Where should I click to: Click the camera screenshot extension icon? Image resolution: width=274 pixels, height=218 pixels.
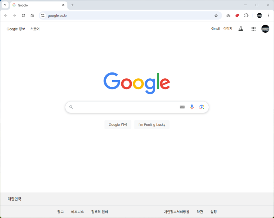click(x=228, y=16)
